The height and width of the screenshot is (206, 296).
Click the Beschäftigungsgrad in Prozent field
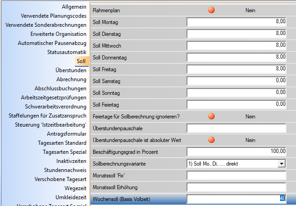point(236,152)
